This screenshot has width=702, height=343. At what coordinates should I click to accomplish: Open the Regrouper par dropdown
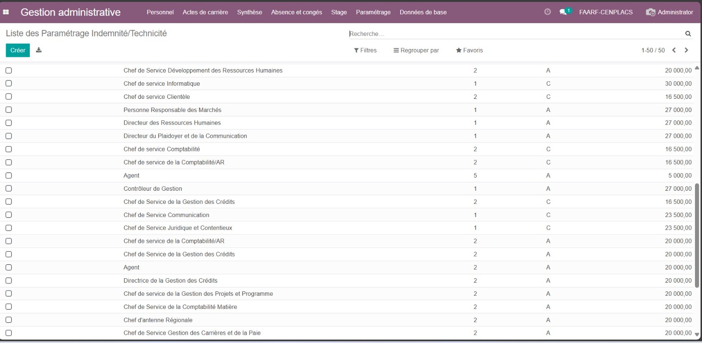(416, 50)
